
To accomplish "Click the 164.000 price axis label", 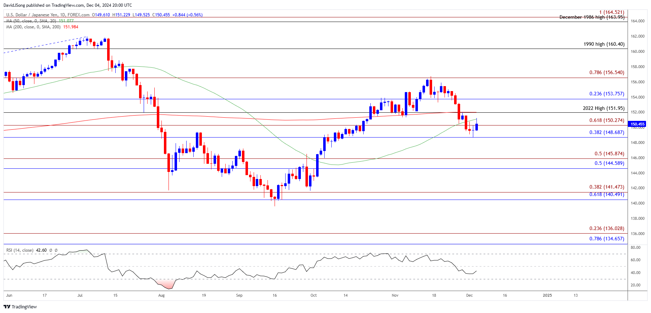I will click(x=638, y=21).
